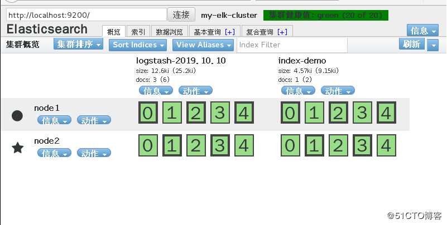The width and height of the screenshot is (447, 225).
Task: Open the Sort Indices dropdown
Action: [x=138, y=45]
